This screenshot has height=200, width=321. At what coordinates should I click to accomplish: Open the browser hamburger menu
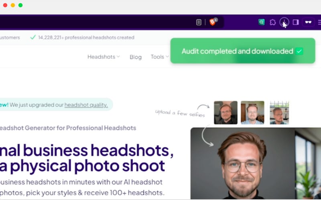319,22
